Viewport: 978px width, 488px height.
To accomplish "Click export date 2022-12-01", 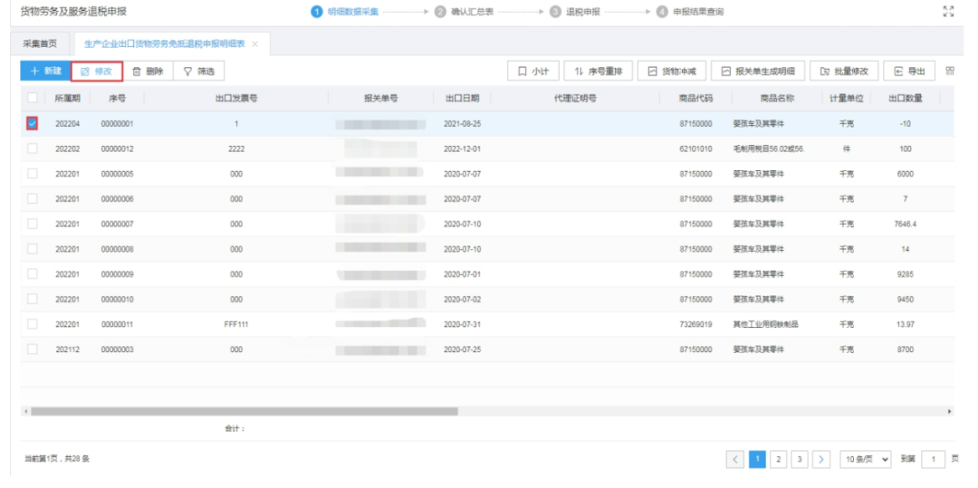I will [x=462, y=149].
